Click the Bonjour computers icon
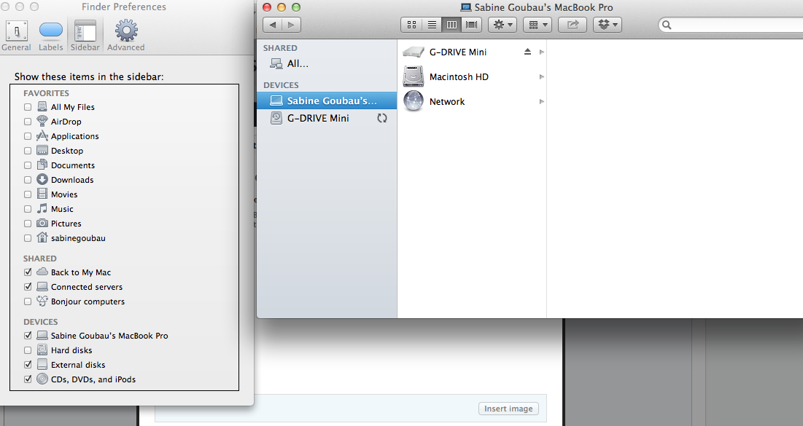Viewport: 803px width, 426px height. point(42,301)
